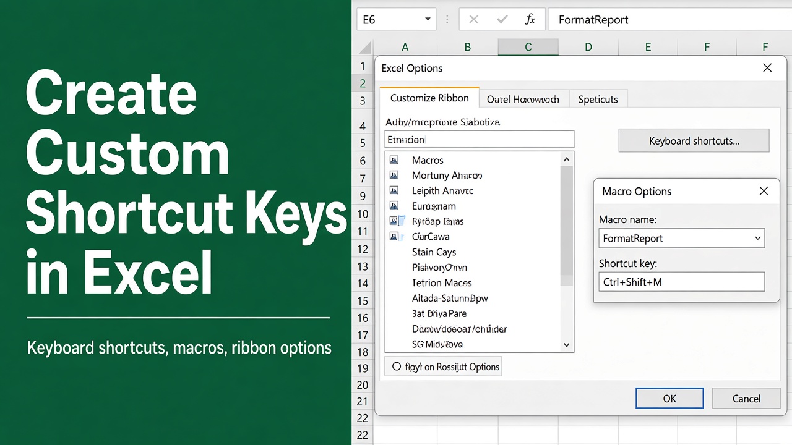The width and height of the screenshot is (792, 445).
Task: Select column E header
Action: pos(648,47)
